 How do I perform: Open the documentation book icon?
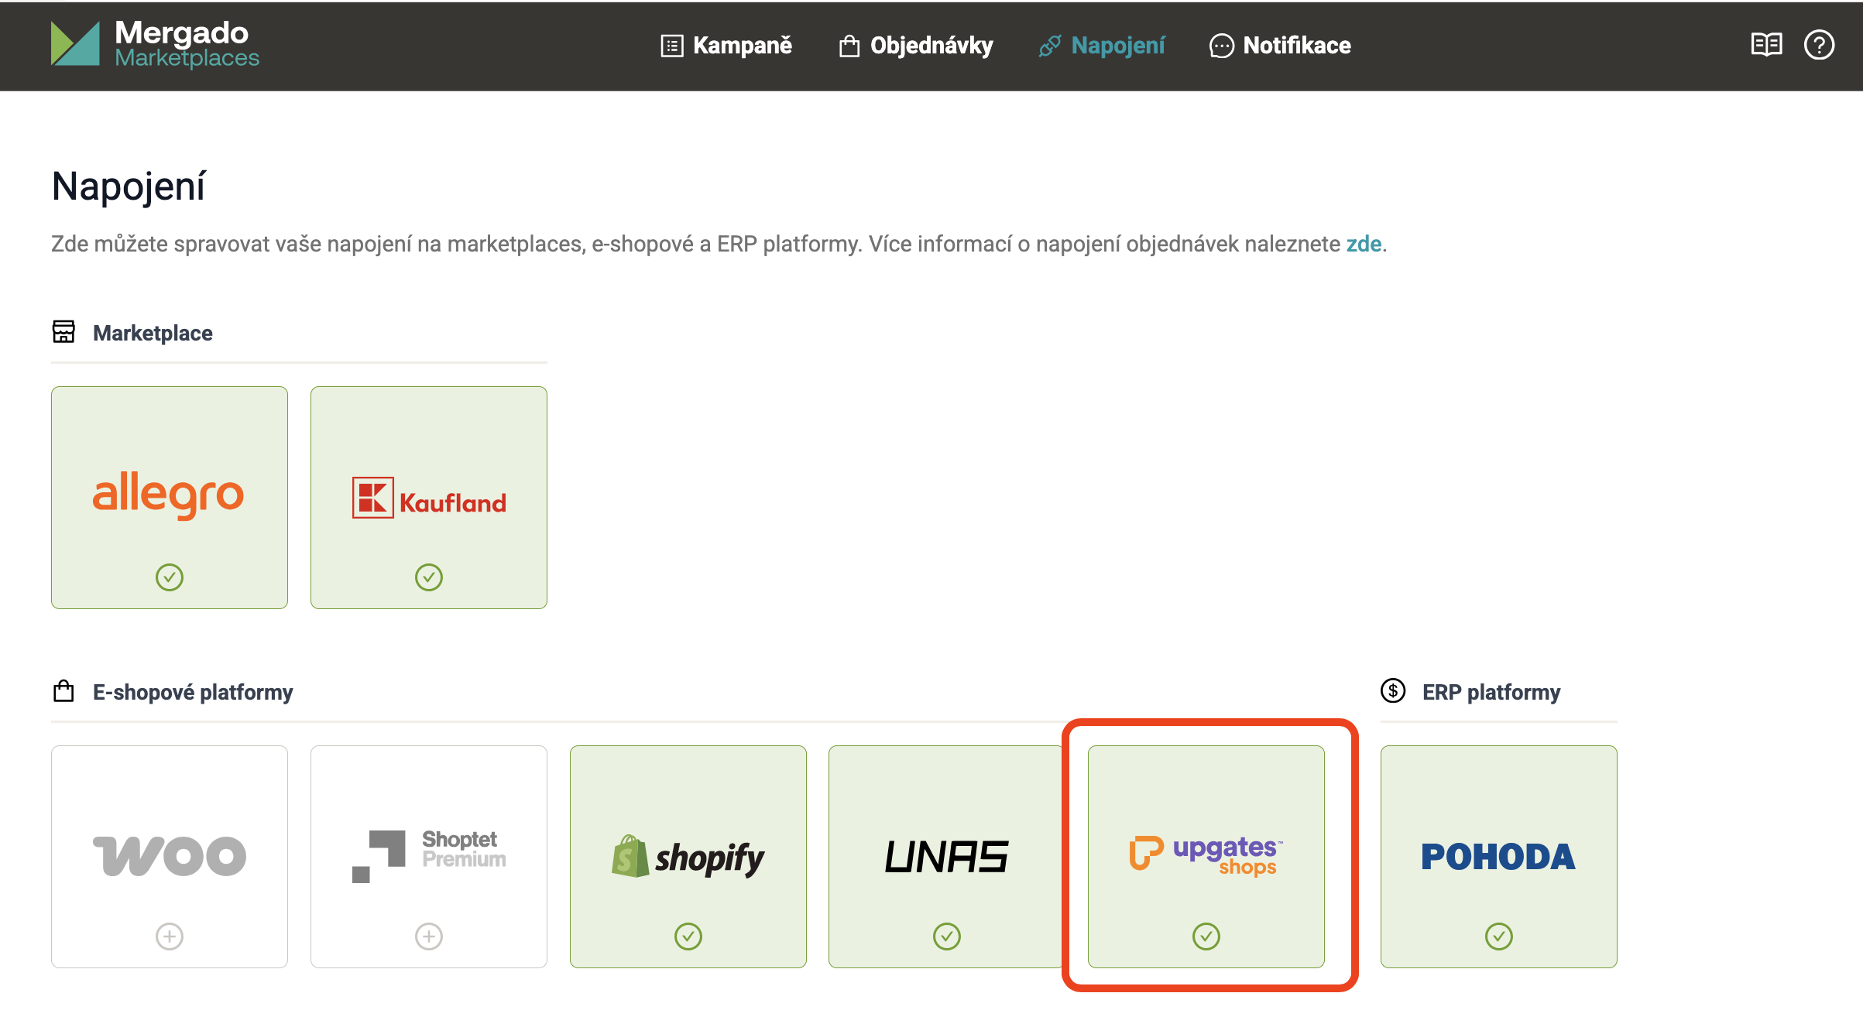click(x=1766, y=45)
